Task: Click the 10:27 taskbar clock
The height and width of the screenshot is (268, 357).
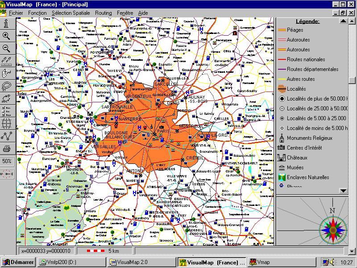Action: tap(347, 262)
